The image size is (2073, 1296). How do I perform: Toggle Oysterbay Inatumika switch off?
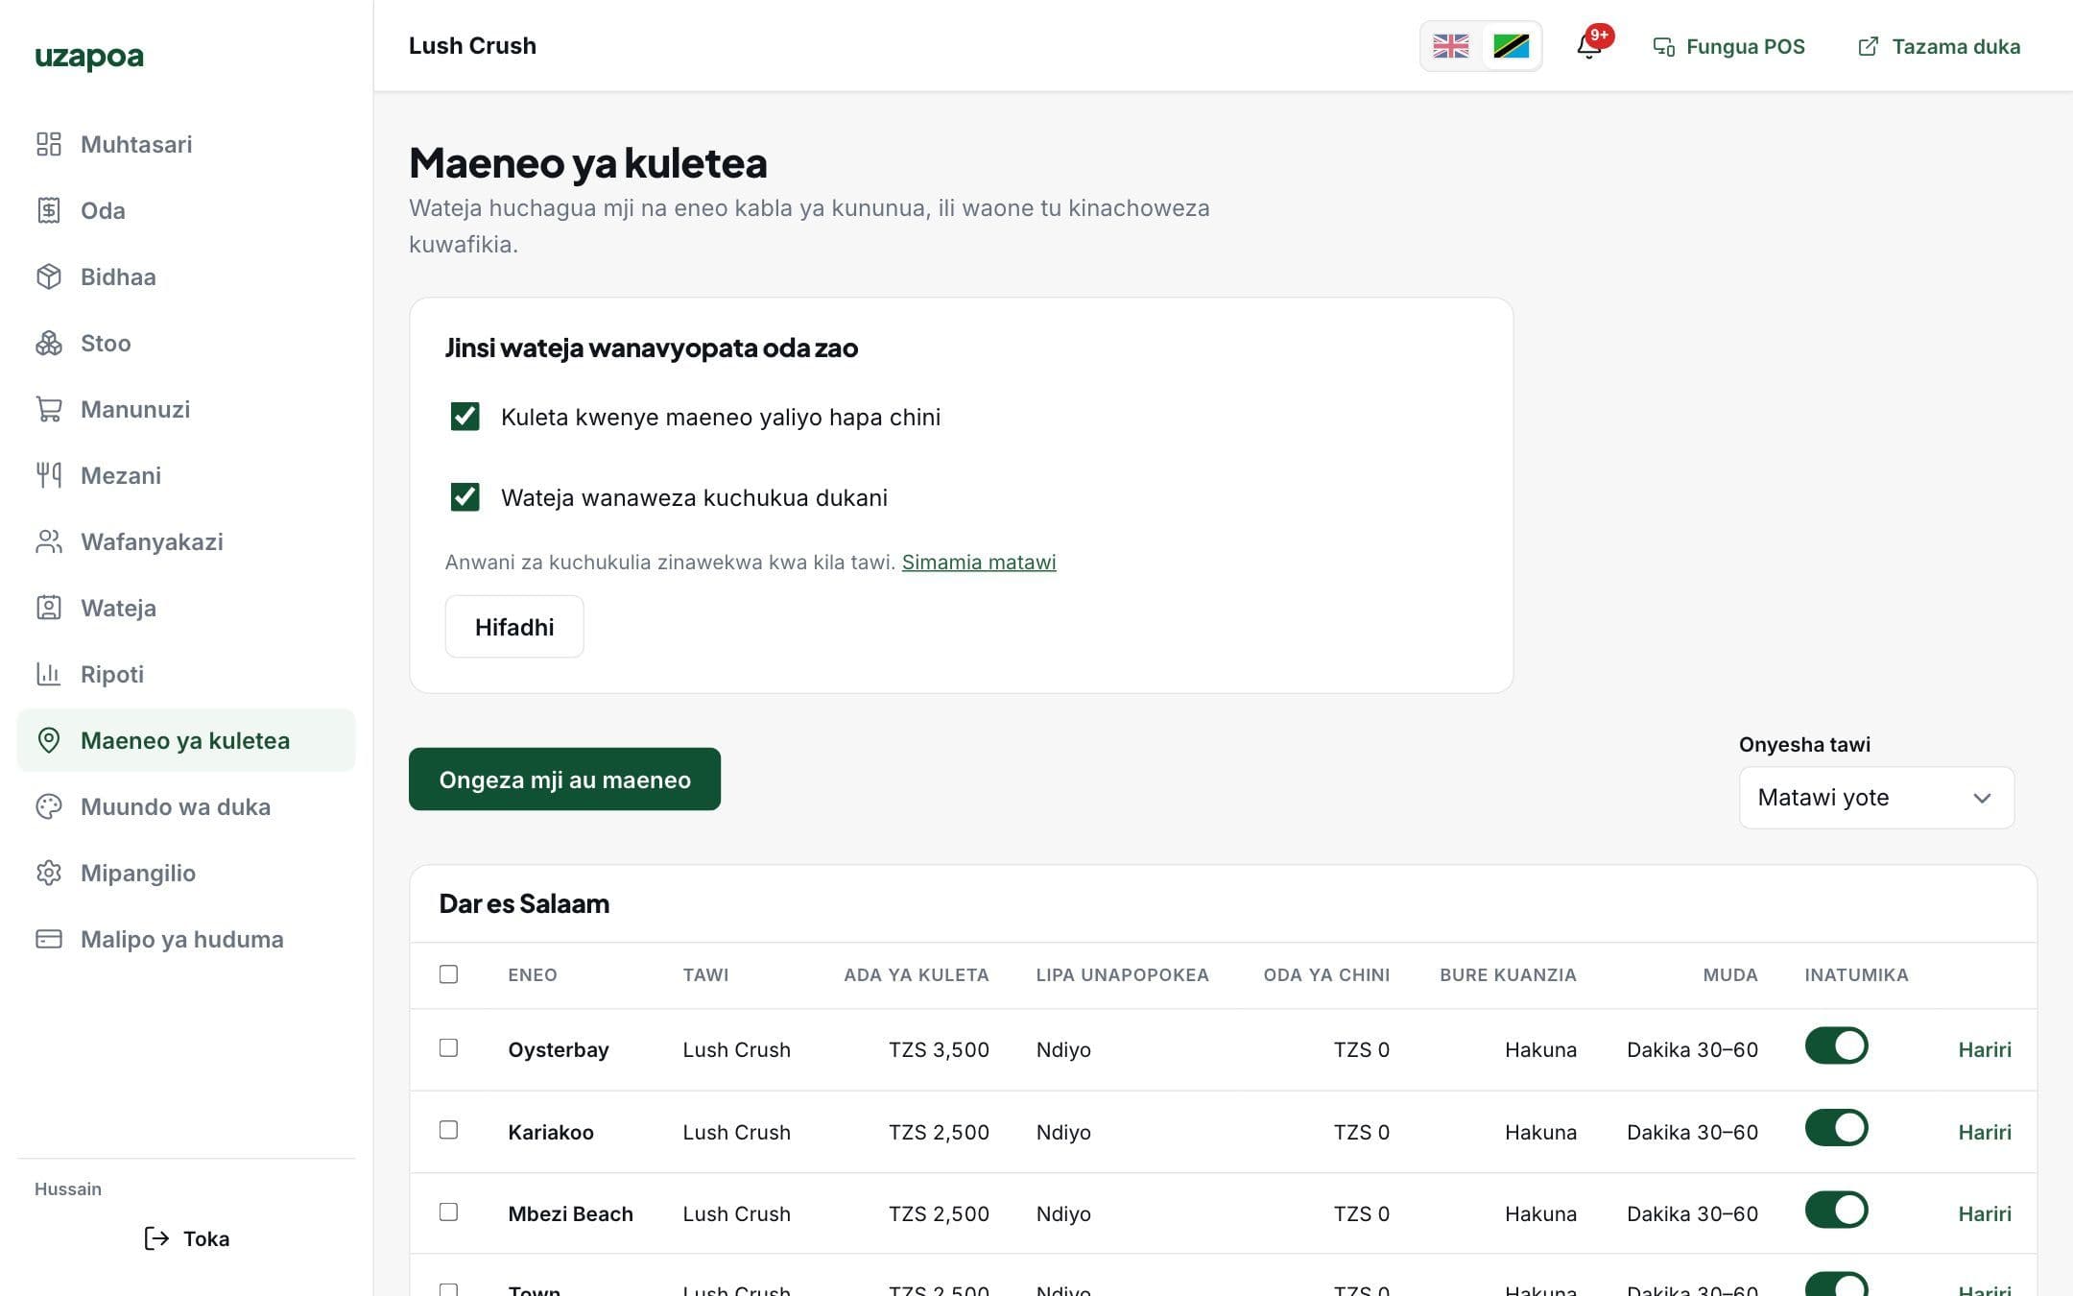click(x=1836, y=1046)
